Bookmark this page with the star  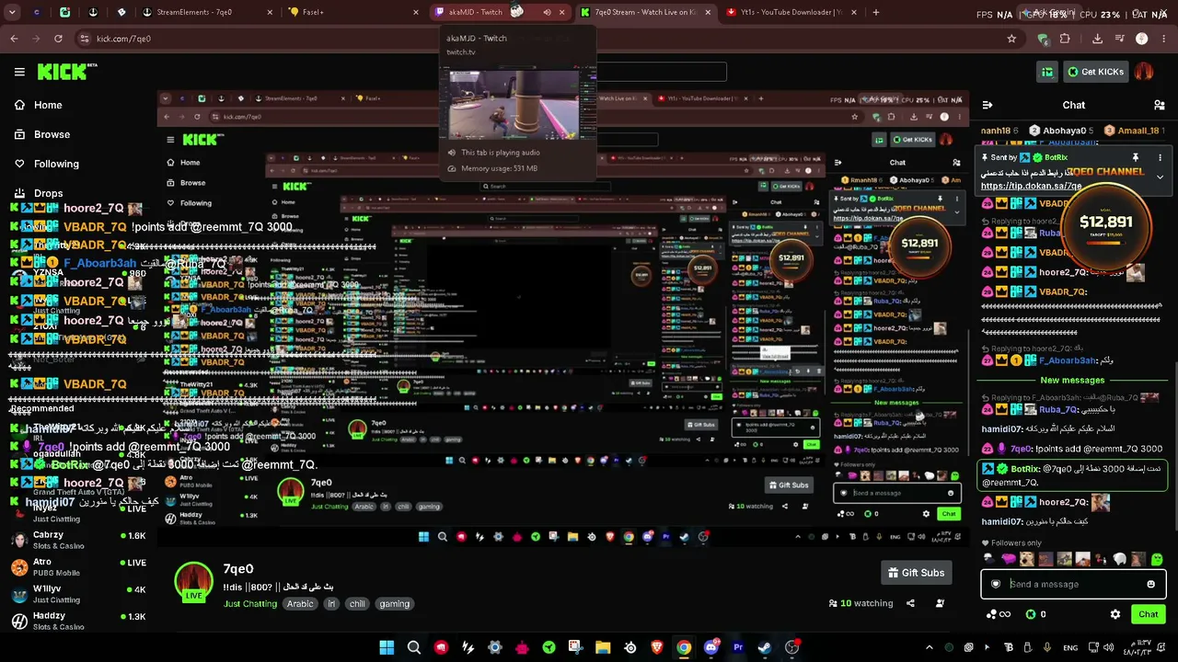(x=1011, y=39)
